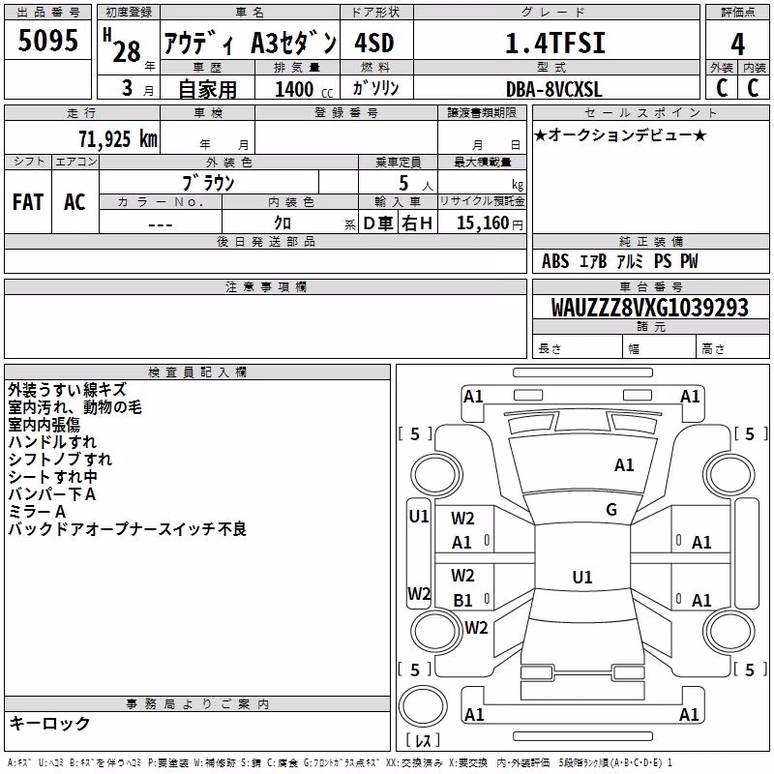The height and width of the screenshot is (774, 774).
Task: Select fuel type ガソリン
Action: [x=375, y=88]
